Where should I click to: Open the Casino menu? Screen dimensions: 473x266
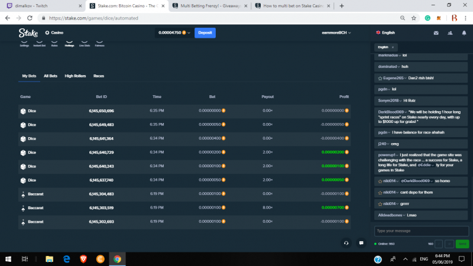tap(54, 33)
